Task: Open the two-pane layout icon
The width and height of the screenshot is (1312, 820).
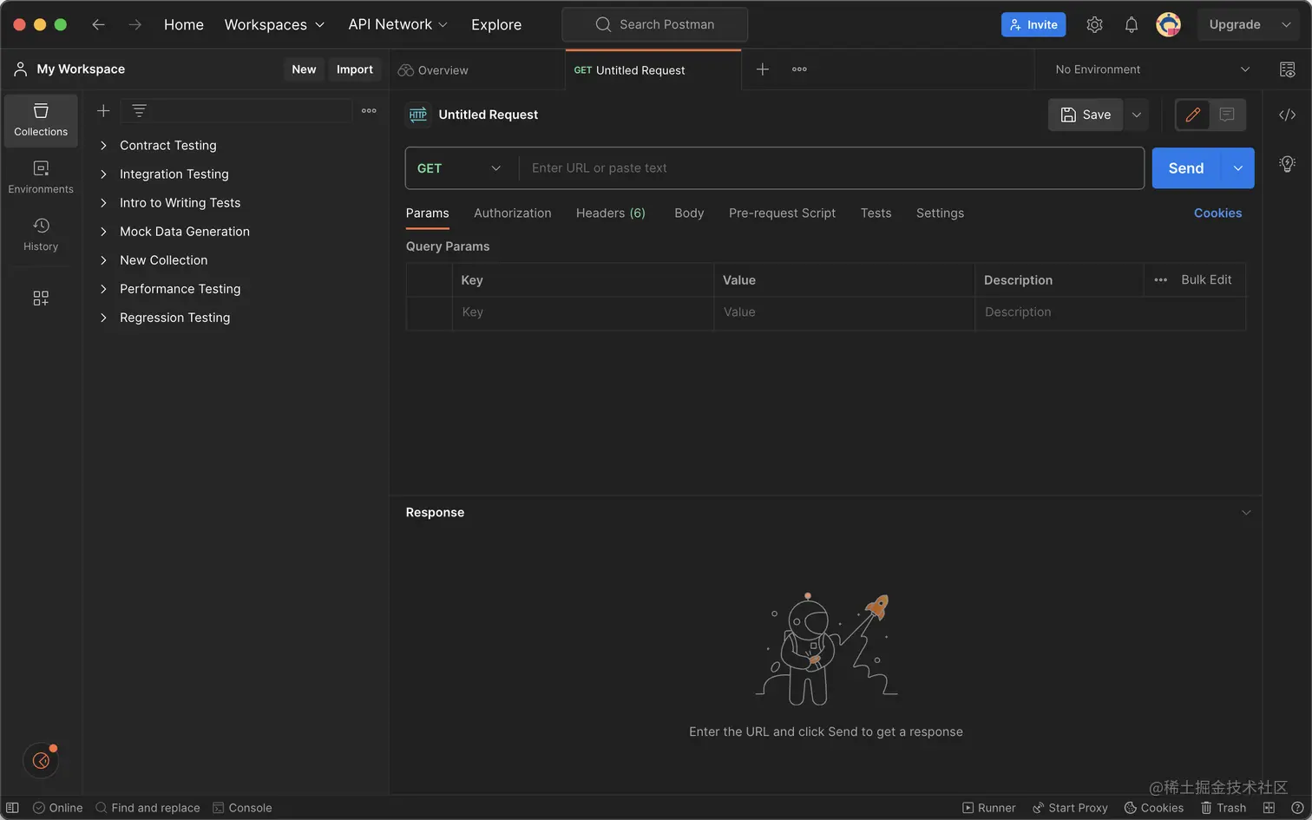Action: [x=1269, y=808]
